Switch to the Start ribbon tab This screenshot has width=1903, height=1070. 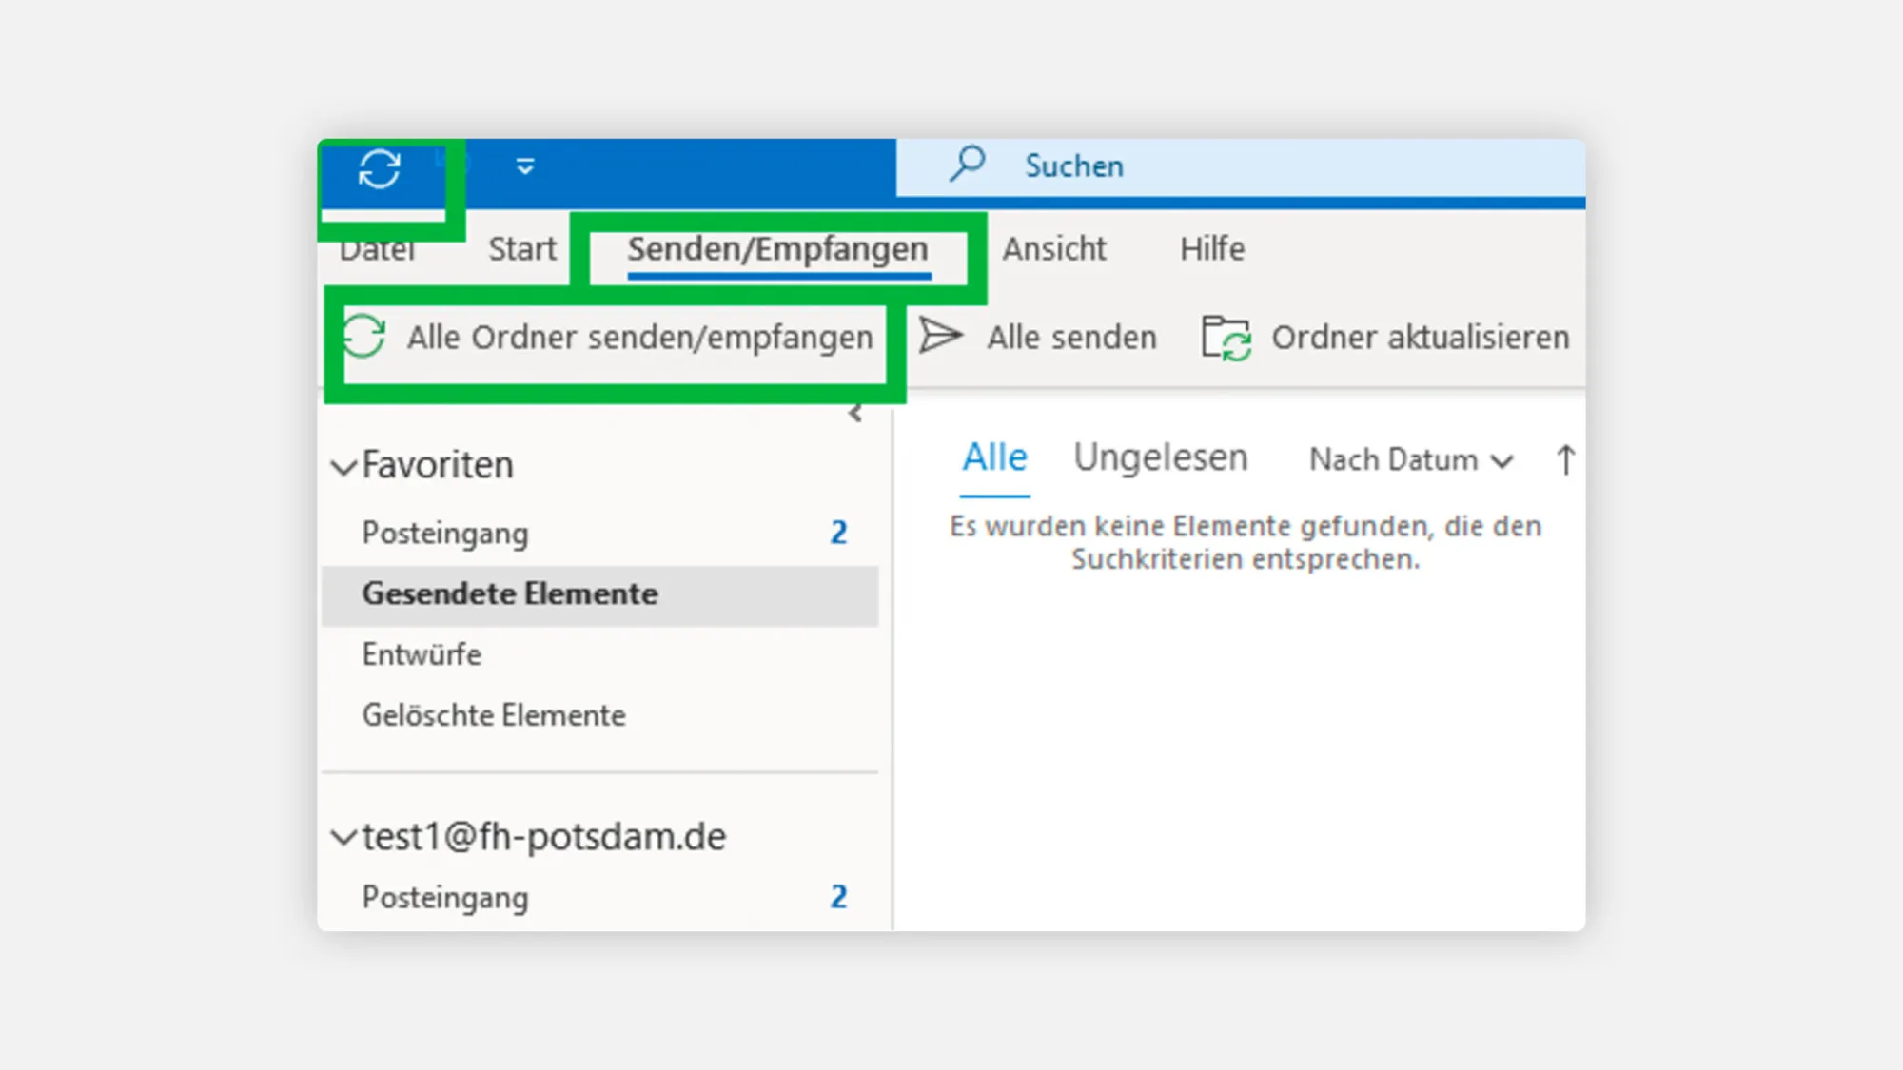(521, 249)
